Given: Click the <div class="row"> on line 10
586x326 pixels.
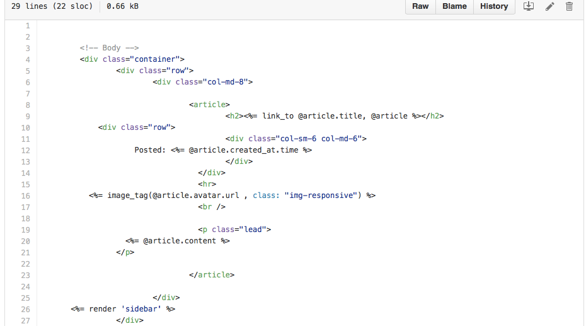Looking at the screenshot, I should (136, 127).
